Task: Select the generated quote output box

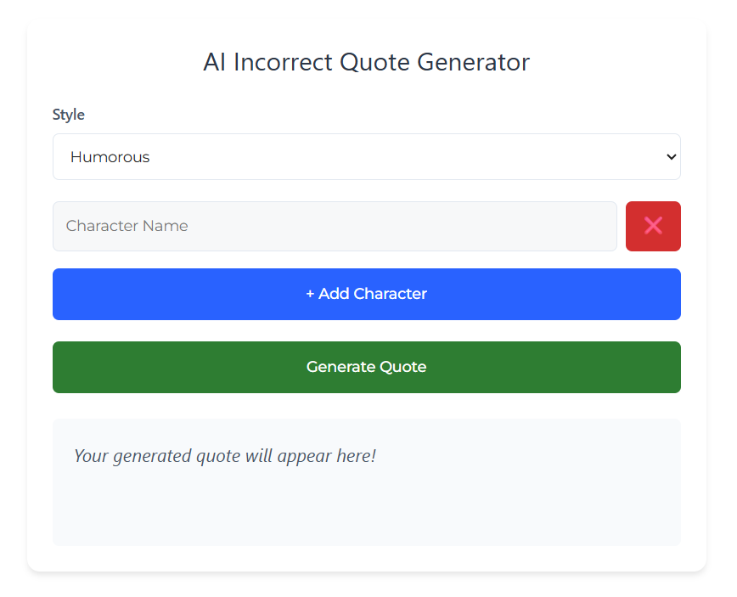Action: [x=367, y=482]
